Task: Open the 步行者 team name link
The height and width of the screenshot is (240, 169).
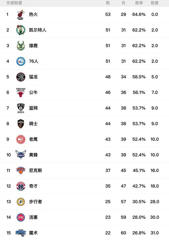Action: click(35, 201)
